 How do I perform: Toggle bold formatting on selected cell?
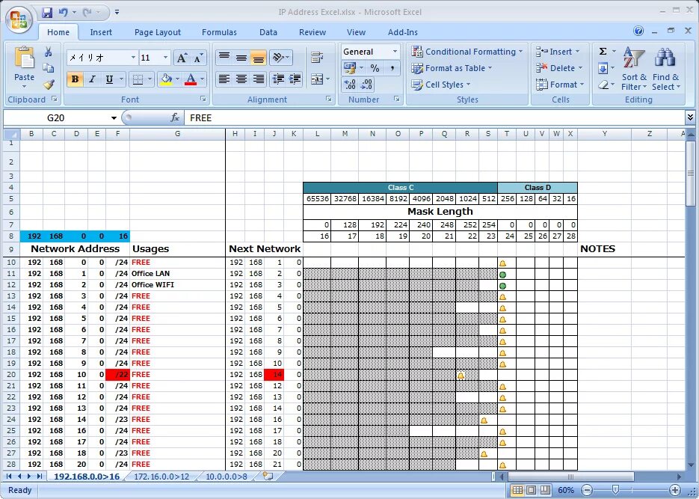tap(76, 78)
